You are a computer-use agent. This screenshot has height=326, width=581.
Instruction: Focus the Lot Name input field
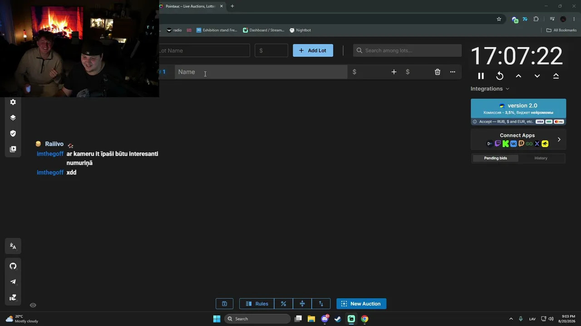tap(204, 50)
